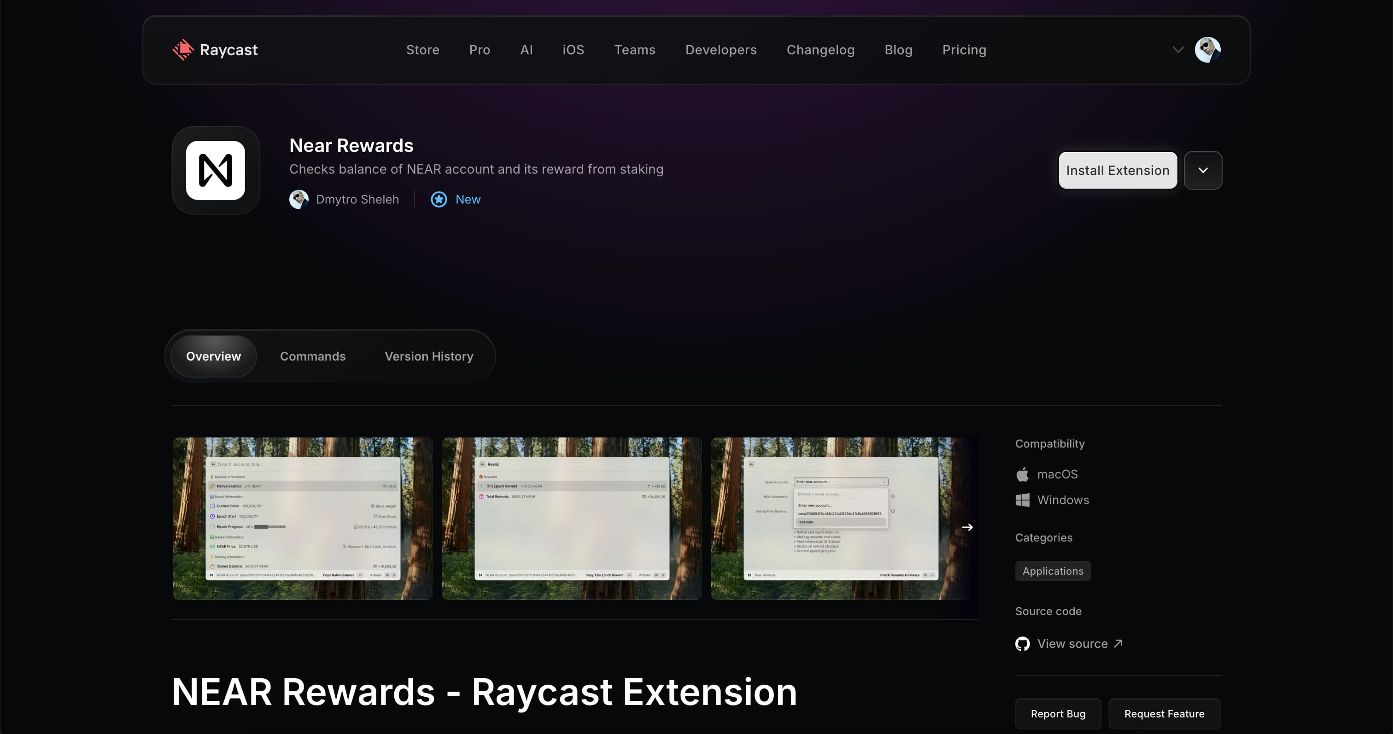Click the Applications category tag
Screen dimensions: 1393x734
(x=1052, y=571)
